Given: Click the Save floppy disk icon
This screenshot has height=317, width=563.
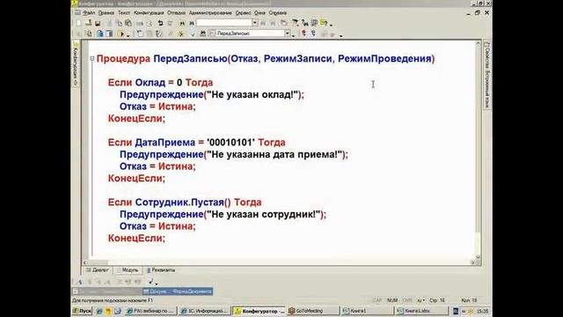Looking at the screenshot, I should 98,23.
